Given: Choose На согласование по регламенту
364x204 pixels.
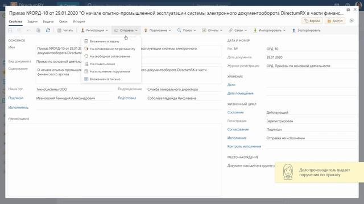Looking at the screenshot, I should [x=111, y=49].
